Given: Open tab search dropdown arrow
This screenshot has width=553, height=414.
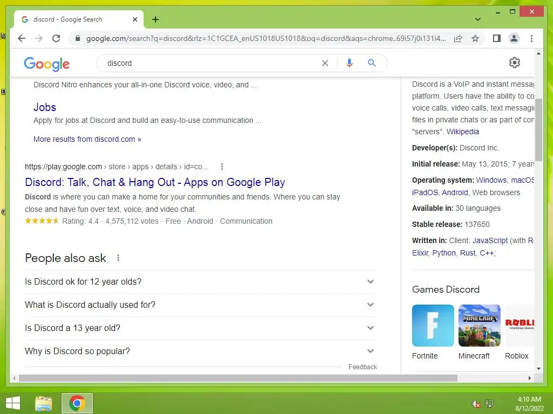Looking at the screenshot, I should tap(478, 19).
